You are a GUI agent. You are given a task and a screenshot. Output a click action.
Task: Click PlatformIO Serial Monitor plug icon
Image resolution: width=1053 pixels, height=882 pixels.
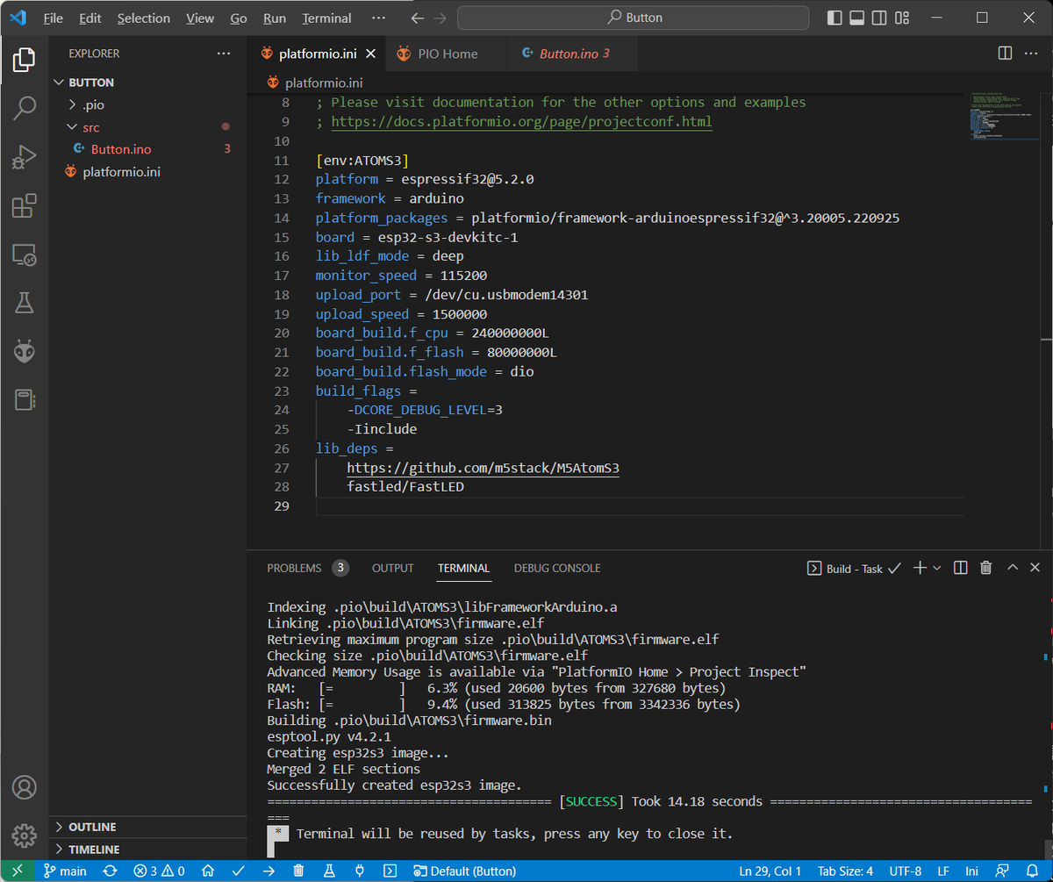(x=359, y=871)
